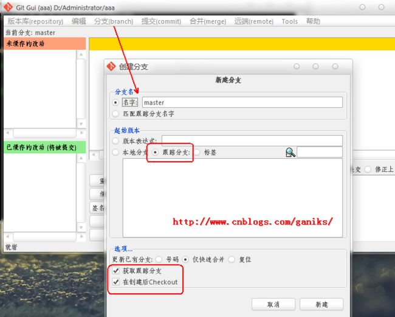395x317 pixels.
Task: Open the 远端(remote) menu
Action: pos(253,21)
